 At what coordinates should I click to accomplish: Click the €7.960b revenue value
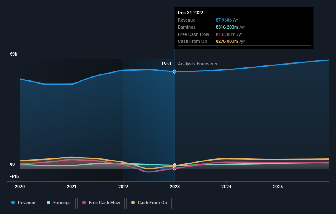pos(223,20)
